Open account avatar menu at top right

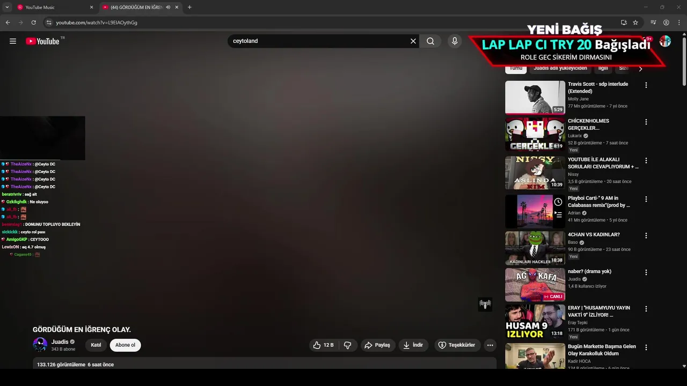(x=665, y=41)
